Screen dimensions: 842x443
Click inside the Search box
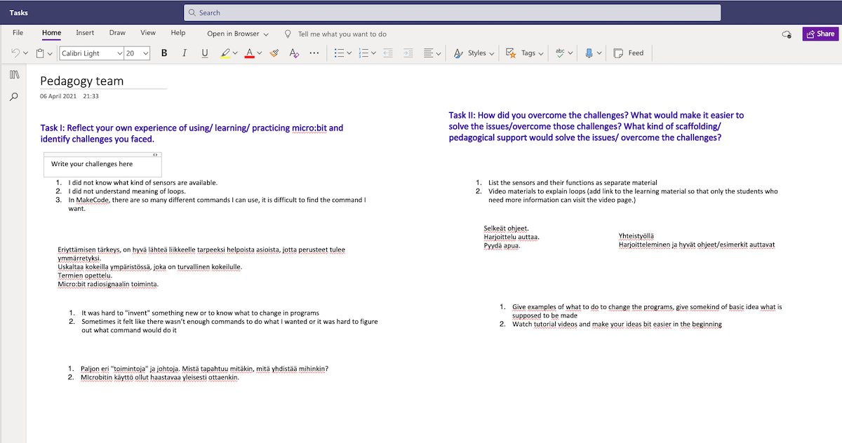tap(452, 13)
